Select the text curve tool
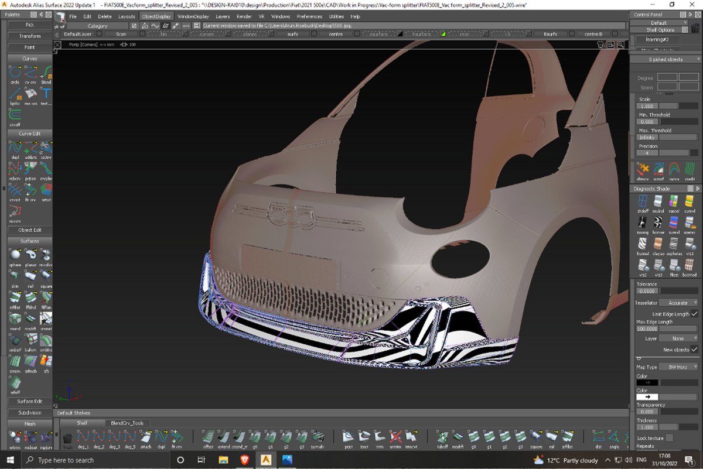Screen dimensions: 703x469 46,94
